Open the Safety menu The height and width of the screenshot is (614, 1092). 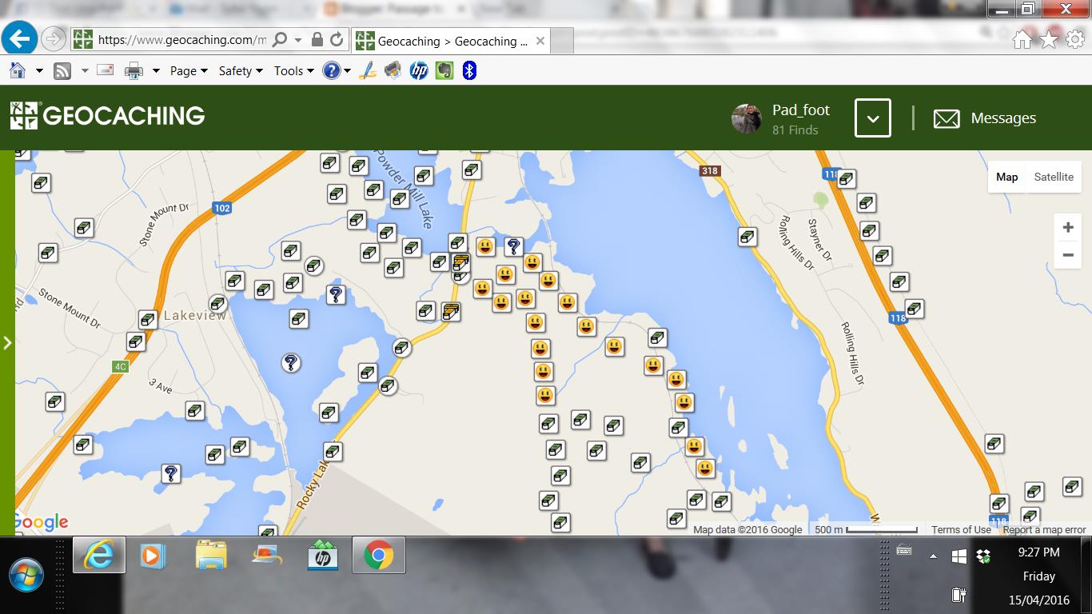241,71
